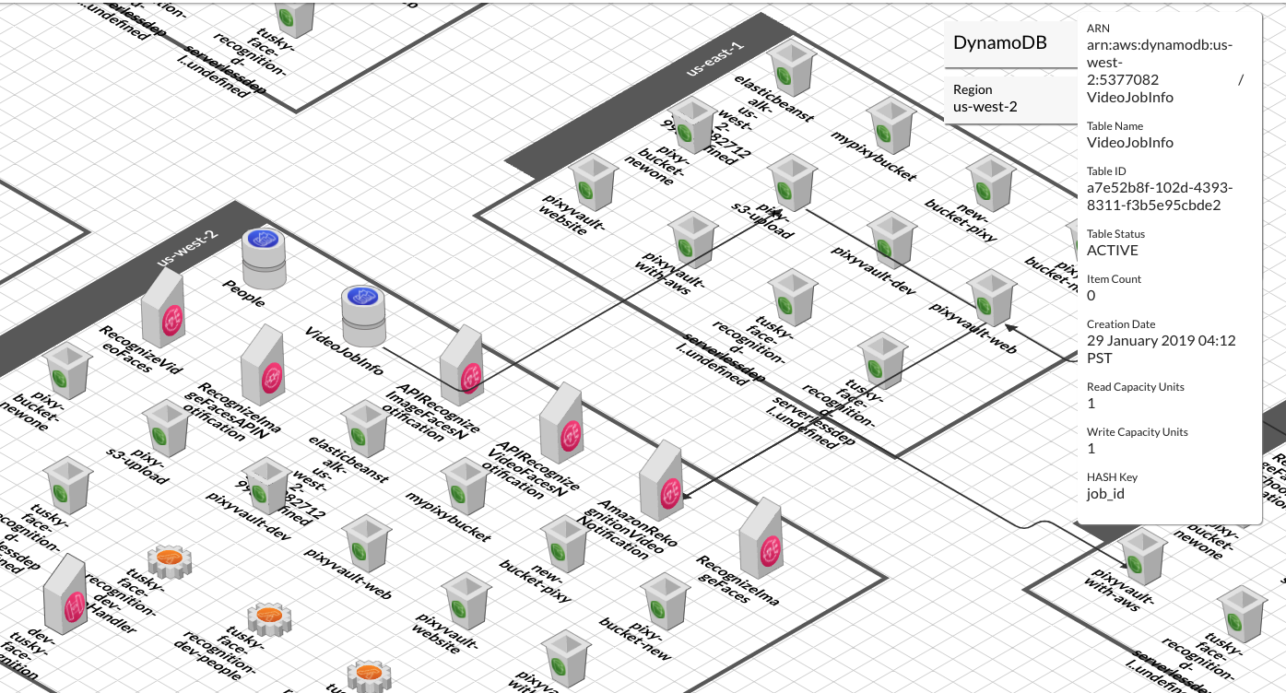This screenshot has width=1286, height=693.
Task: Click the Table Name value VideoJobInfo
Action: click(1130, 143)
